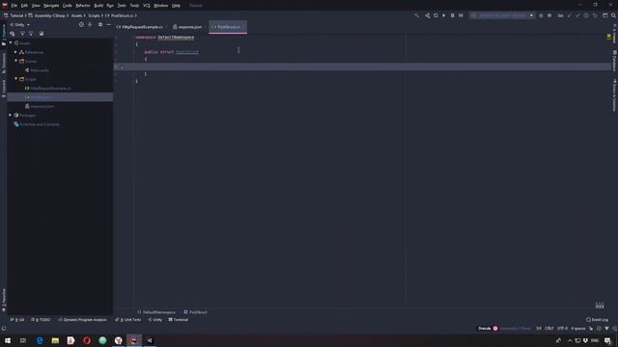Click the 4 spaces indent indicator

(x=578, y=329)
